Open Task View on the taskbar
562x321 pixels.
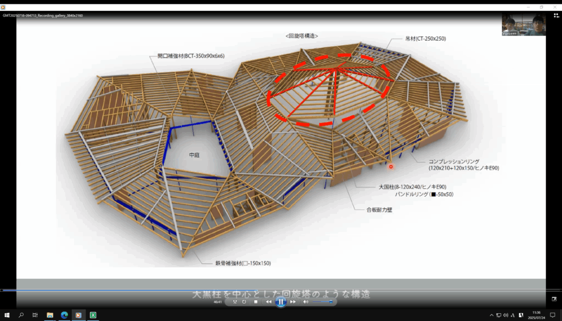35,315
